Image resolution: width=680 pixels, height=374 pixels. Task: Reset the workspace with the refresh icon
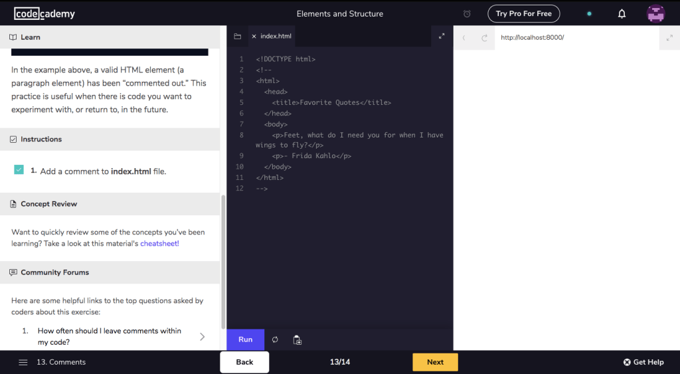(275, 339)
